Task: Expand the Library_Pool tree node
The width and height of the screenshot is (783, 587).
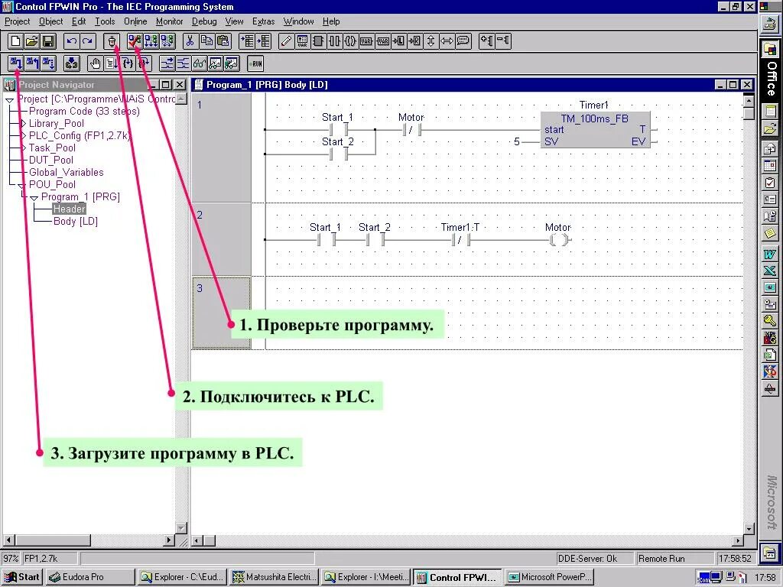Action: pyautogui.click(x=23, y=123)
